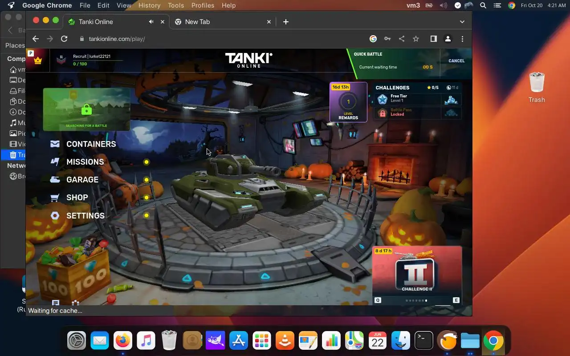Open volume control in menu bar

click(443, 5)
